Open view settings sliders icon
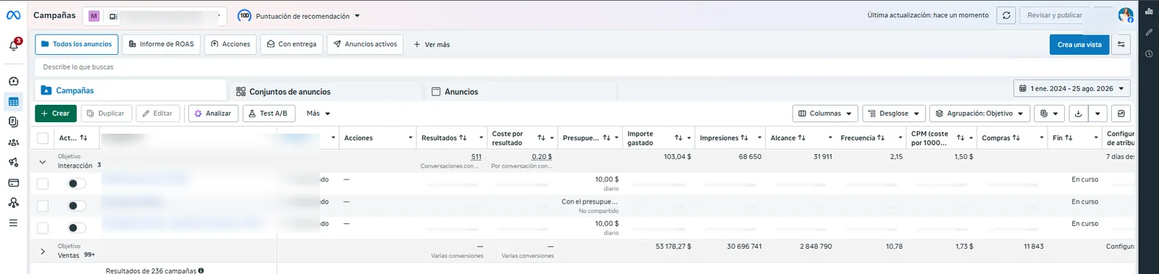This screenshot has width=1159, height=274. coord(1121,45)
